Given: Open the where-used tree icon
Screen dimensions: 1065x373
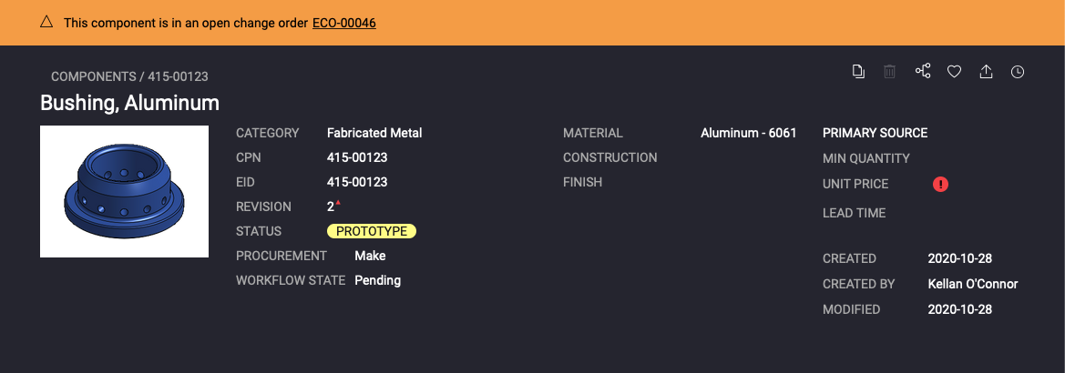Looking at the screenshot, I should 923,72.
